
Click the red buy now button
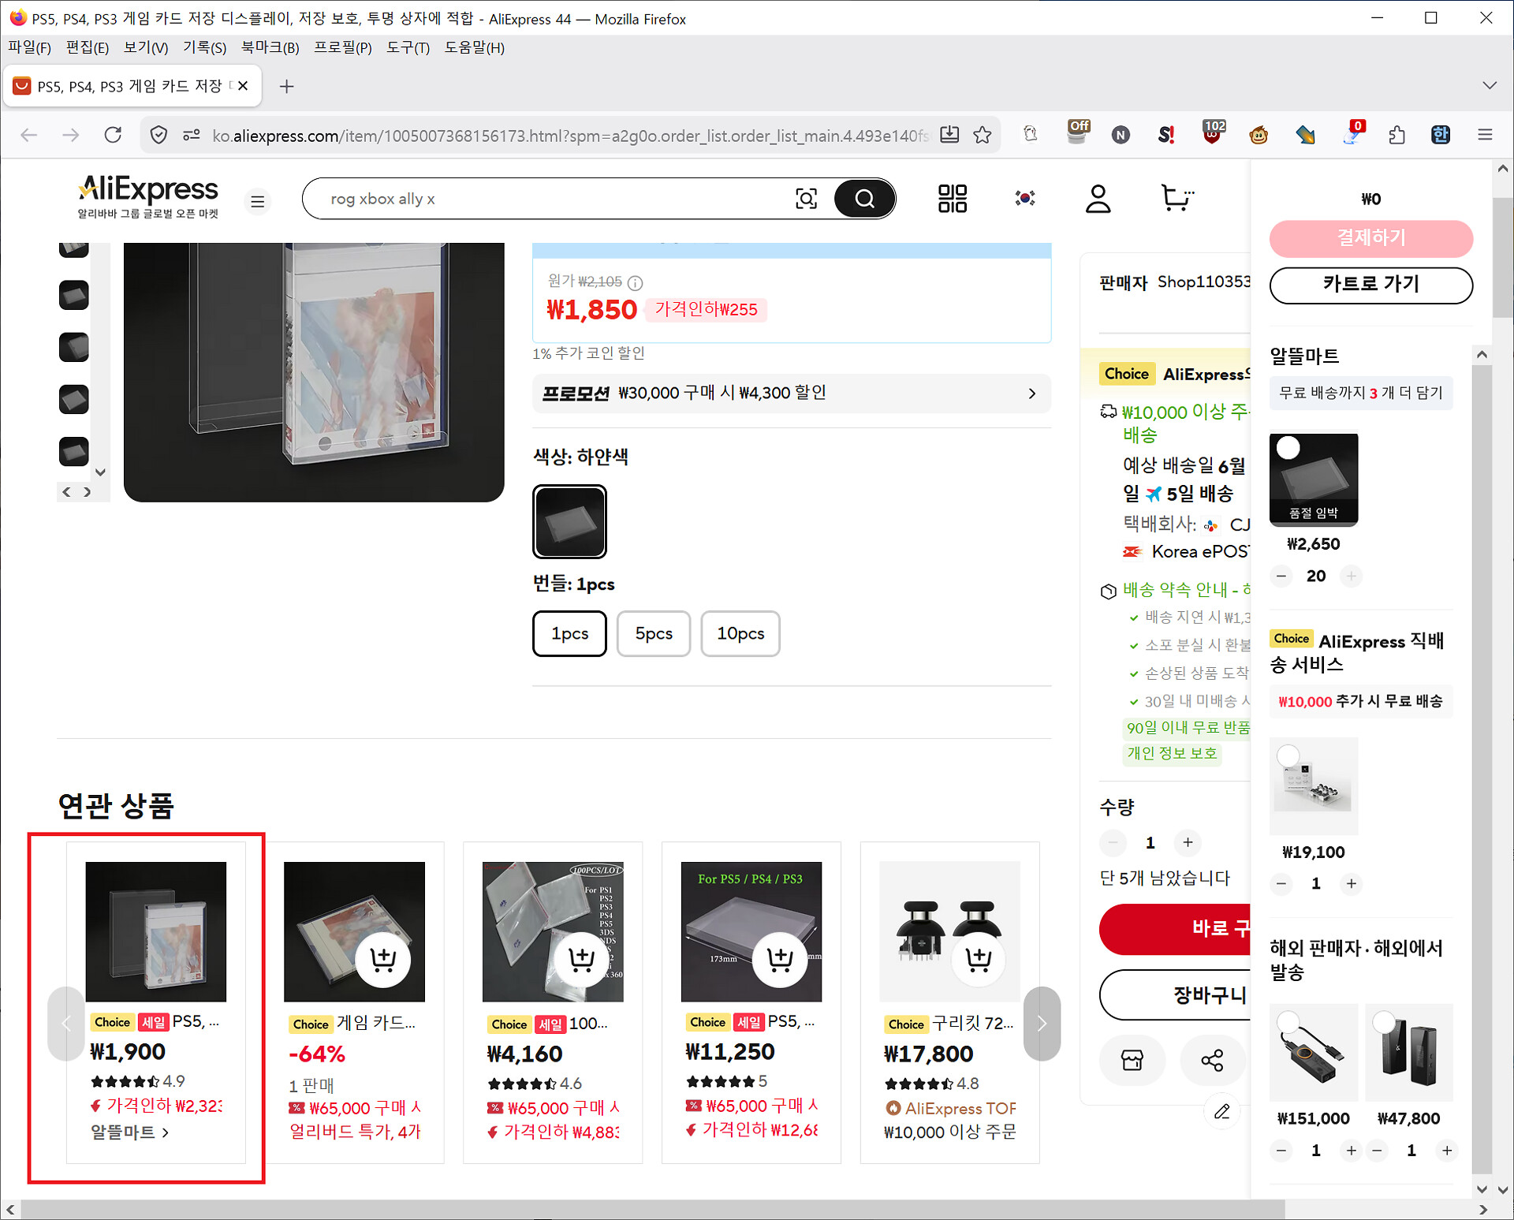click(x=1175, y=929)
